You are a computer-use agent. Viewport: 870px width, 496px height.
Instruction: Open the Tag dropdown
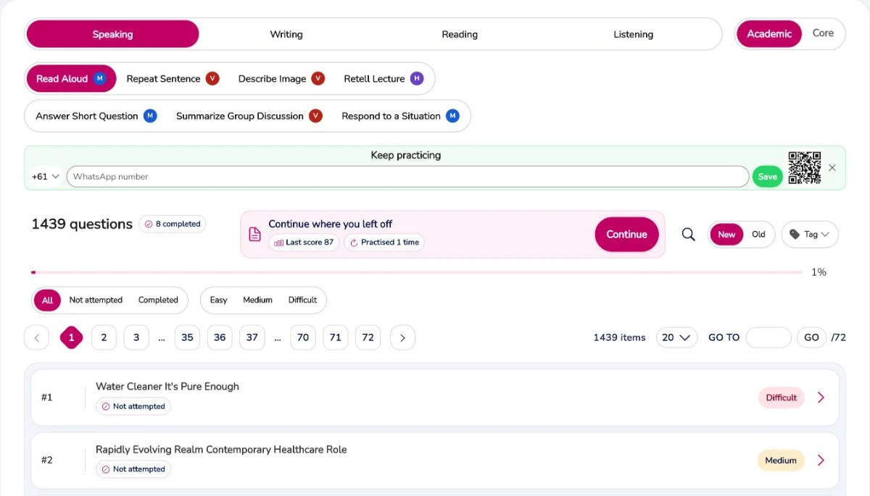810,235
